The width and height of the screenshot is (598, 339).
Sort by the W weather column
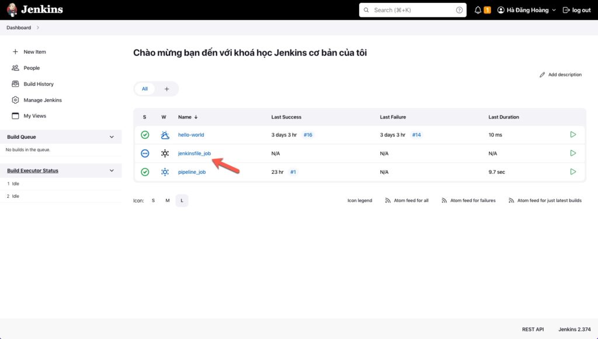[164, 117]
